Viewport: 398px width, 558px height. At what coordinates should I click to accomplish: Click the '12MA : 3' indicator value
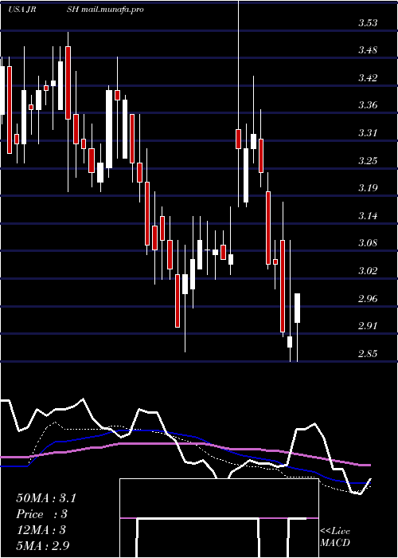point(41,530)
